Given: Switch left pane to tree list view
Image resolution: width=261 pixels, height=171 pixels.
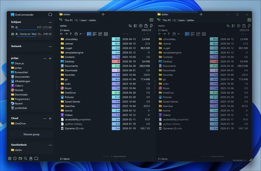Looking at the screenshot, I should pos(100,34).
